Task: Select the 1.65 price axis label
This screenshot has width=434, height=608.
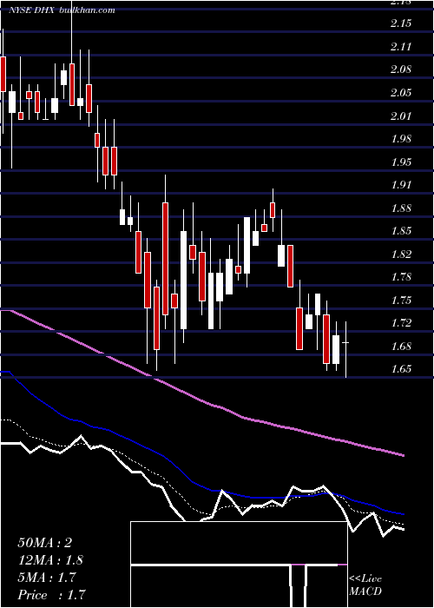Action: pyautogui.click(x=401, y=369)
